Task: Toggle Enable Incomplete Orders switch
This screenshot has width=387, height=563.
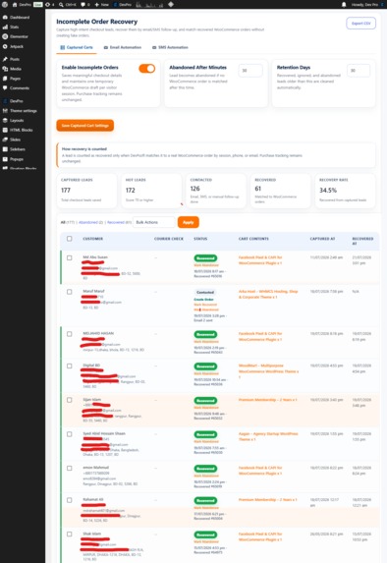Action: 146,68
